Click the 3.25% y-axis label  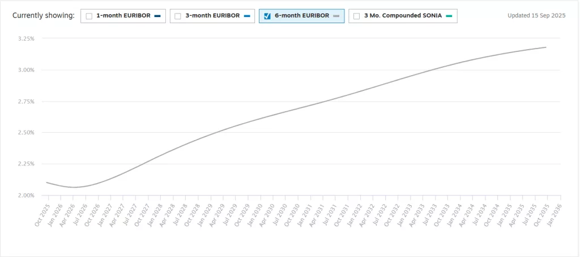pyautogui.click(x=27, y=39)
